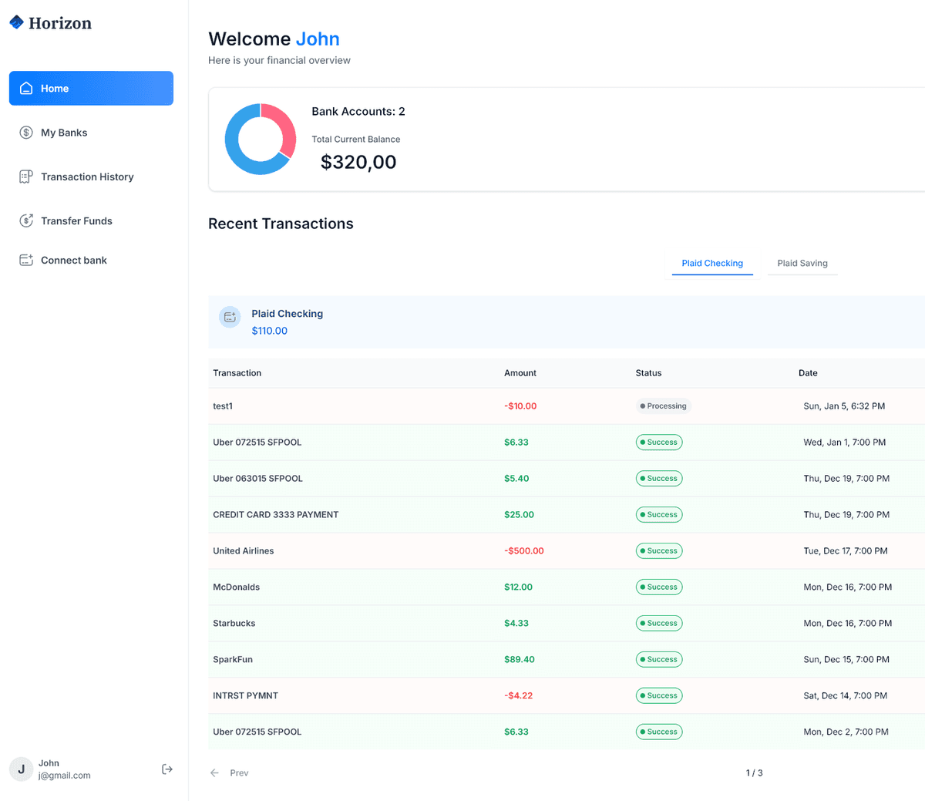925x801 pixels.
Task: Click the j@gmail.com email address
Action: point(65,776)
